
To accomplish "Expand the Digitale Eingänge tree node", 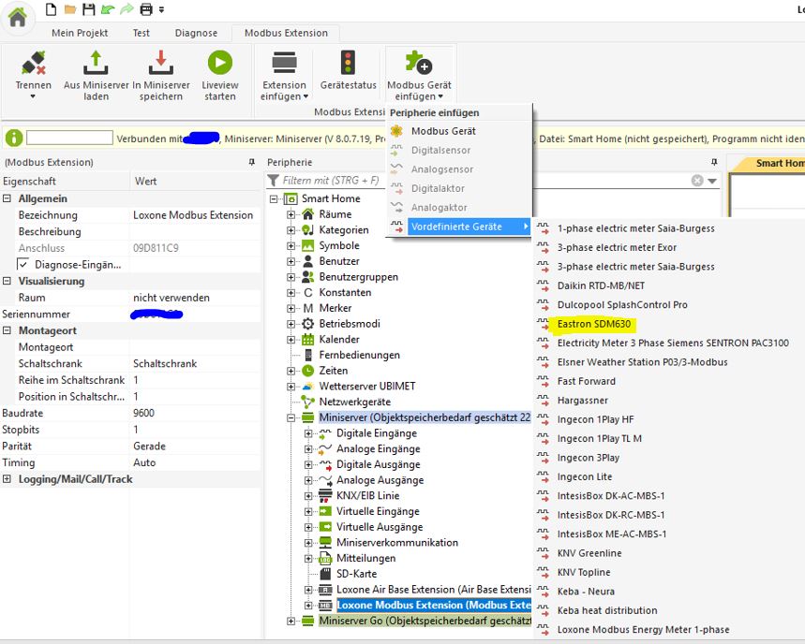I will (308, 433).
